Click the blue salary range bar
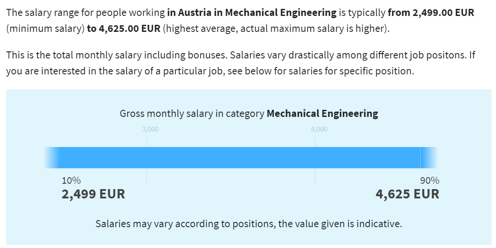496x248 pixels. coord(241,157)
